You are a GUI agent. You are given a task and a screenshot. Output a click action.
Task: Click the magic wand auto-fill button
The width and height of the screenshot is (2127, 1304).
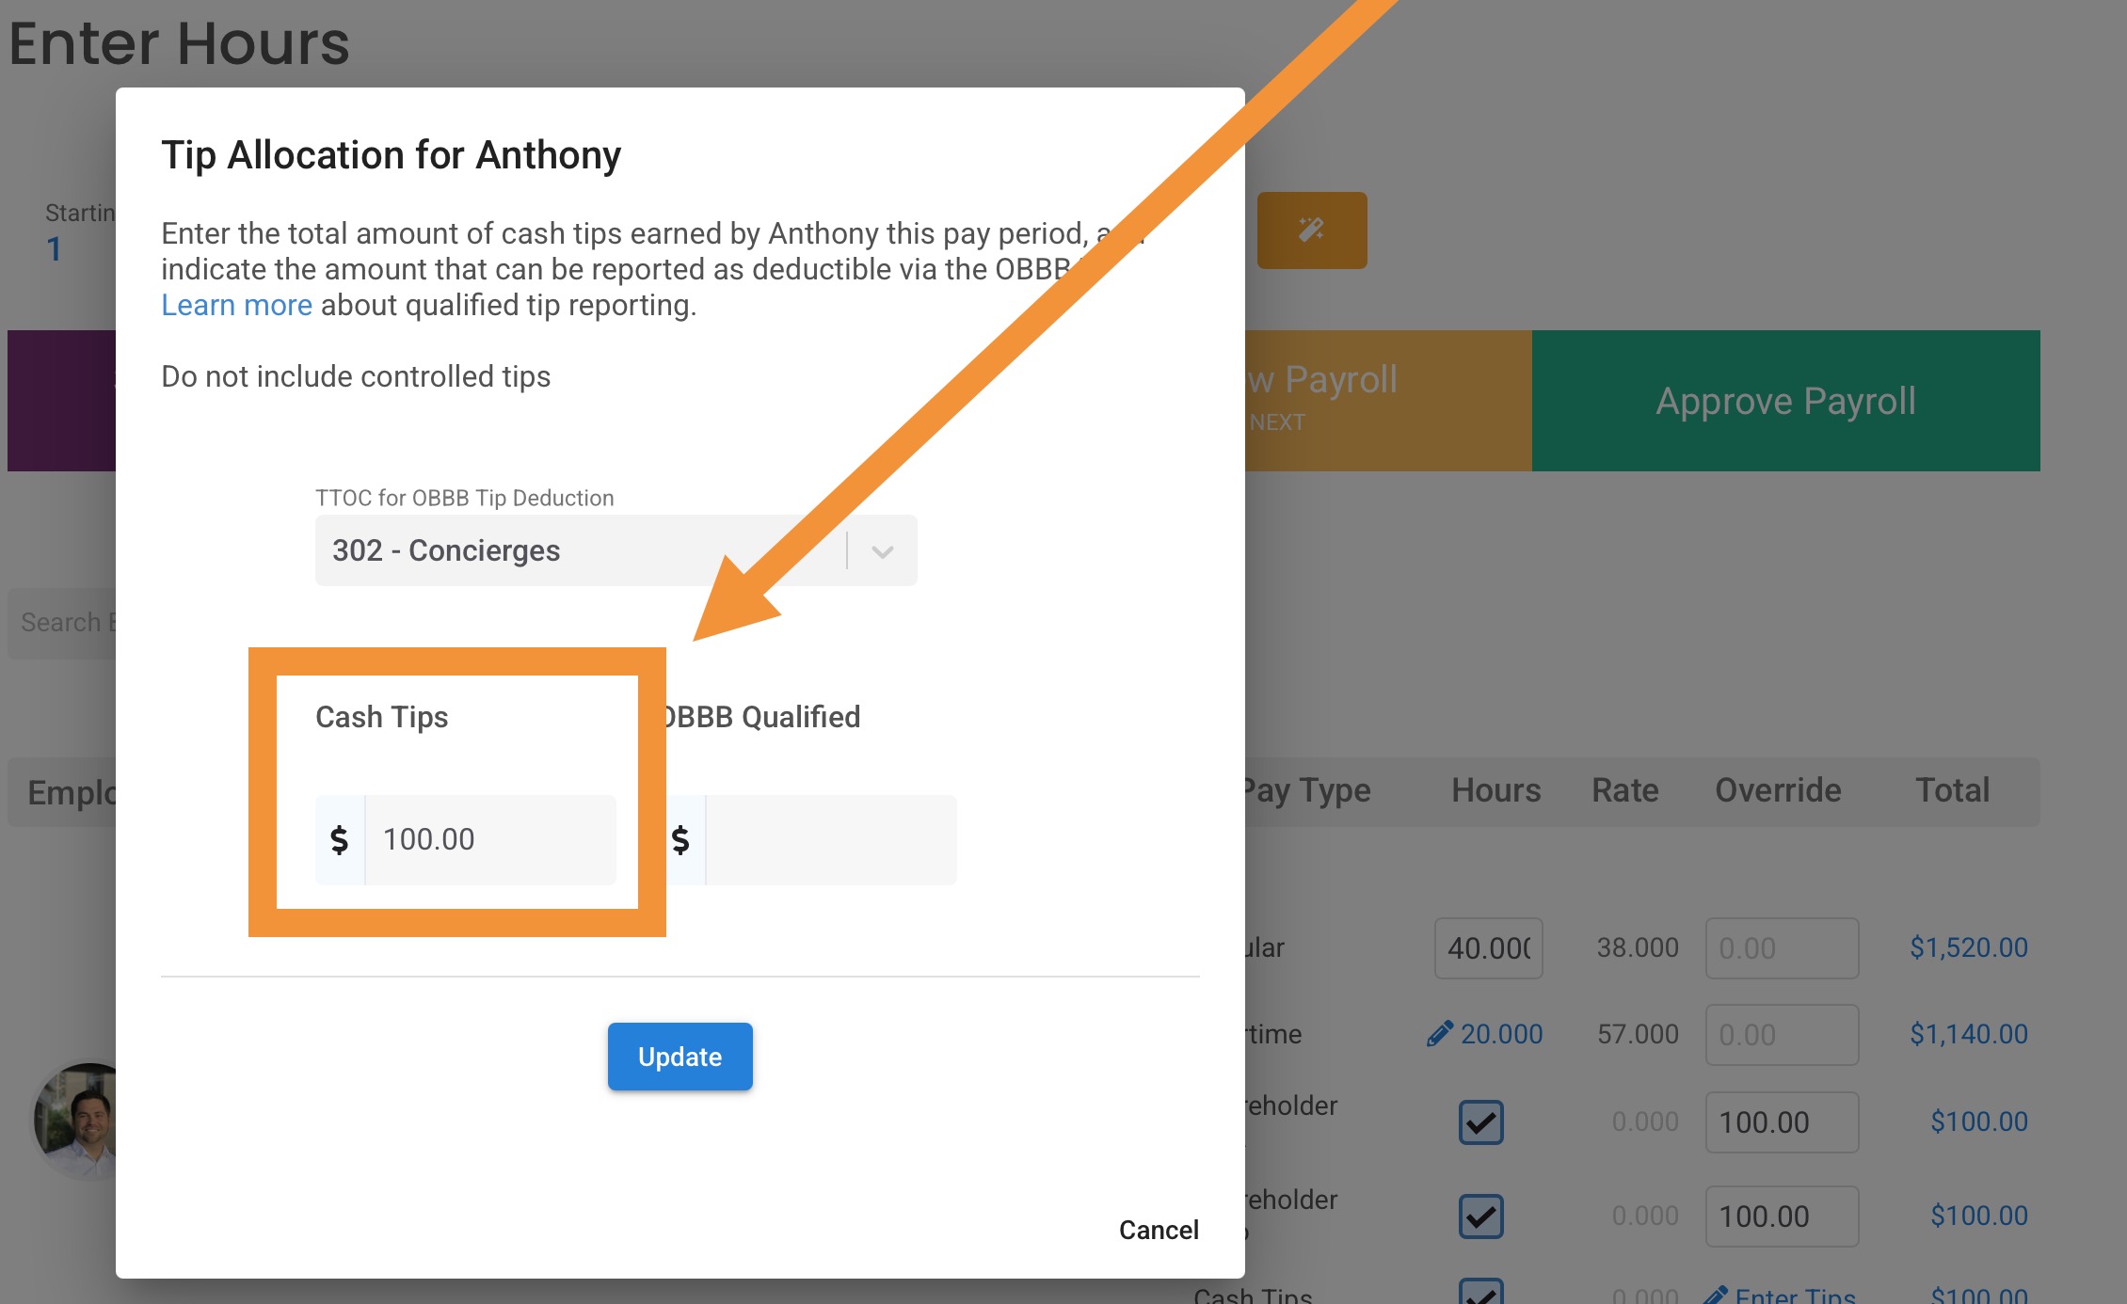[x=1311, y=230]
